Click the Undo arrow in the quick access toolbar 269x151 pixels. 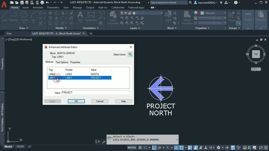(x=47, y=3)
